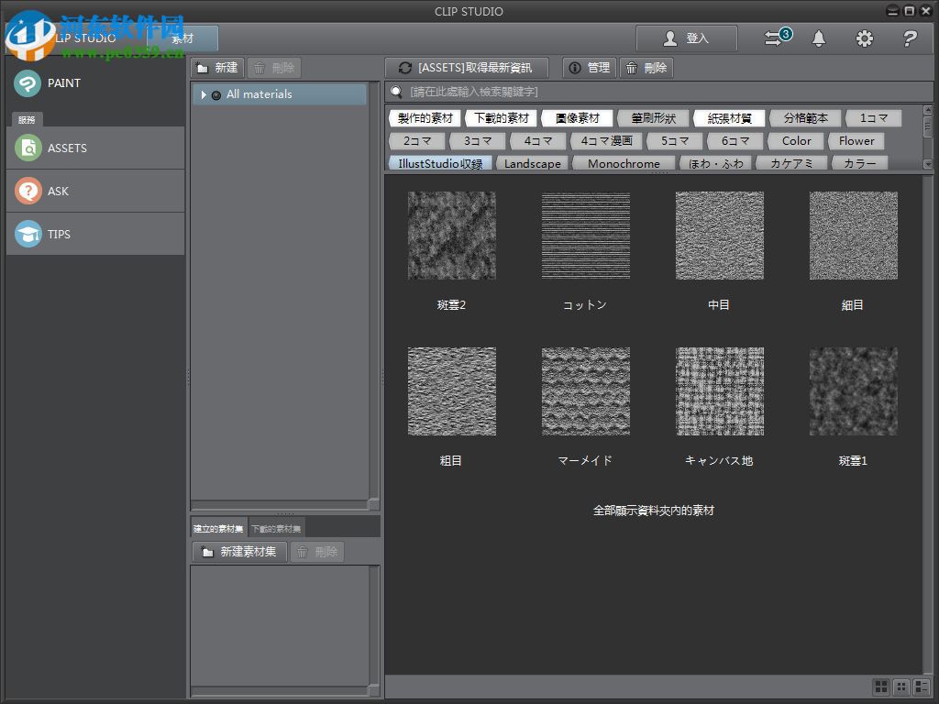Switch to small grid view of materials

point(901,687)
